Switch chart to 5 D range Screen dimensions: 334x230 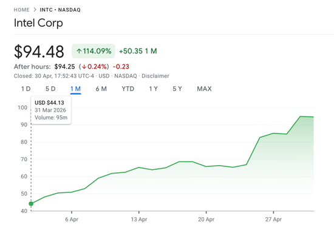[50, 89]
